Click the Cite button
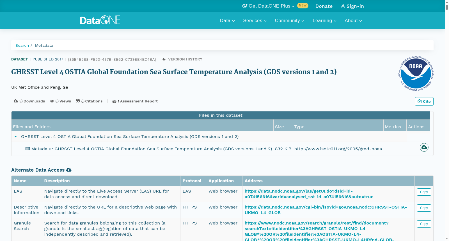 click(424, 101)
